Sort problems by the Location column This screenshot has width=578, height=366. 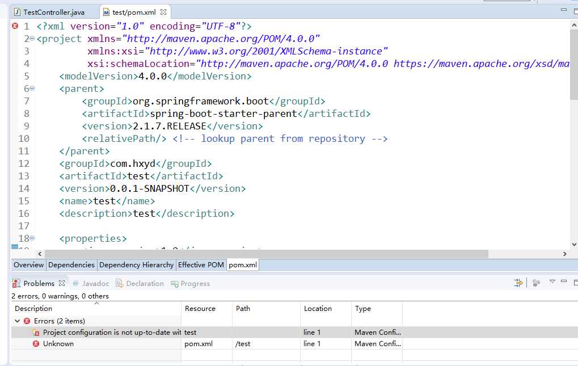point(326,309)
